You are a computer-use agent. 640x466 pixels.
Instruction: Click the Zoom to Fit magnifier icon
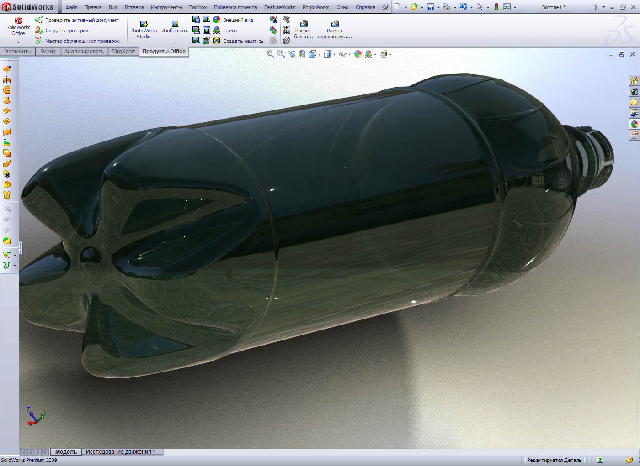point(271,54)
